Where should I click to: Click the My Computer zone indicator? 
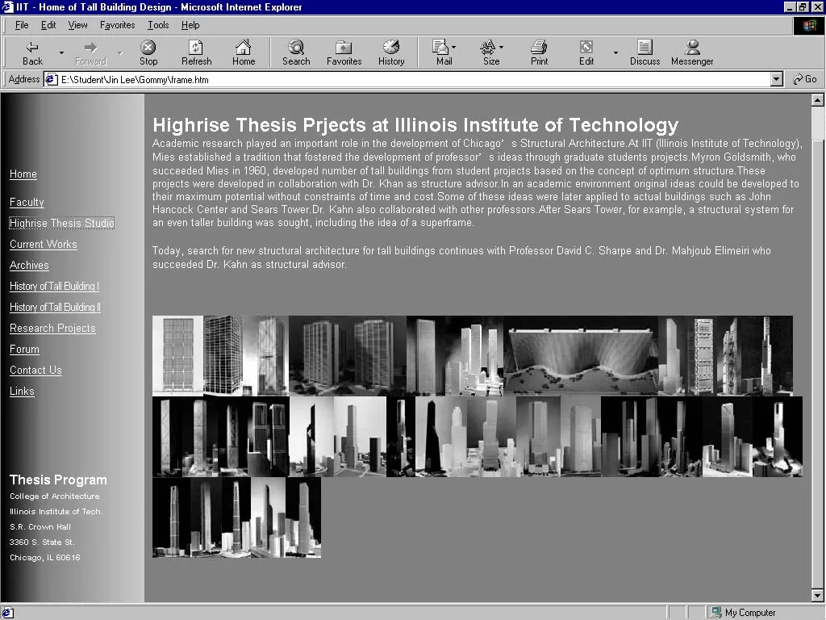pyautogui.click(x=743, y=613)
